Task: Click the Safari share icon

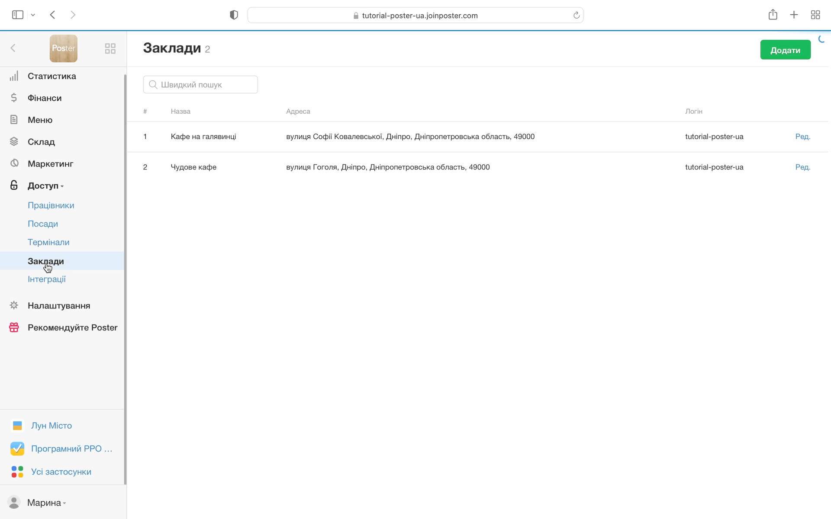Action: pos(773,15)
